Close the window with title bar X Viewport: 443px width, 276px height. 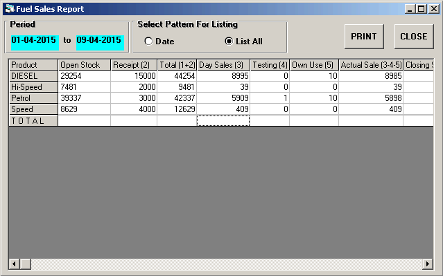coord(434,9)
